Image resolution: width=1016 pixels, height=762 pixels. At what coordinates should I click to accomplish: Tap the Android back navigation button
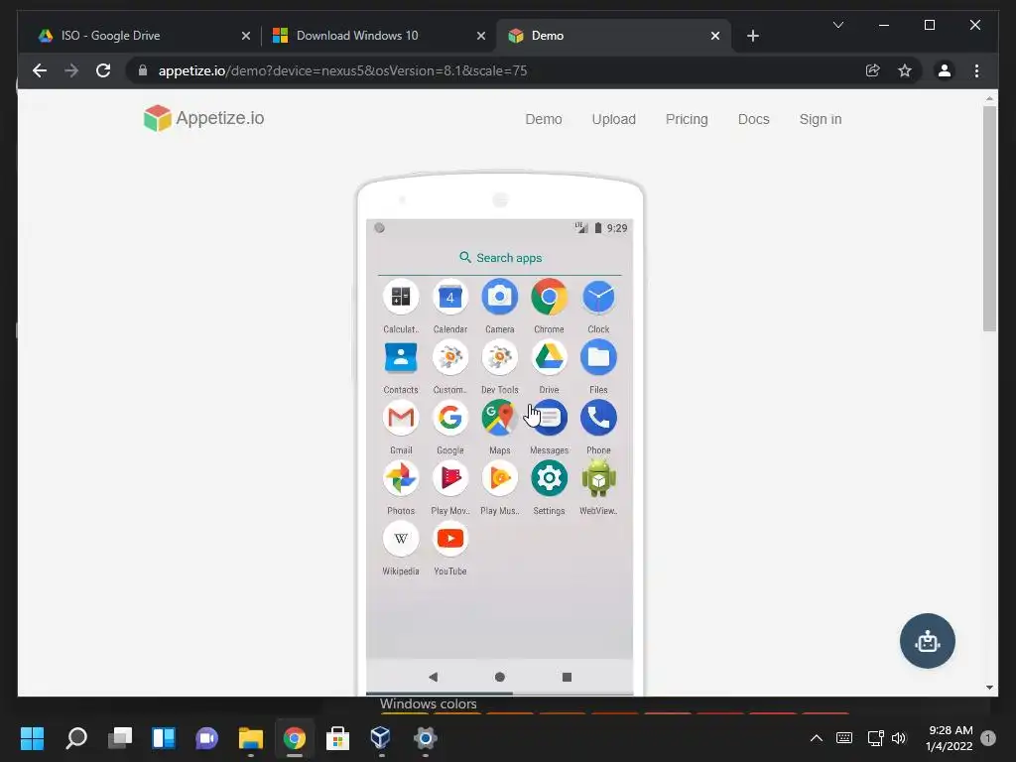pyautogui.click(x=433, y=677)
